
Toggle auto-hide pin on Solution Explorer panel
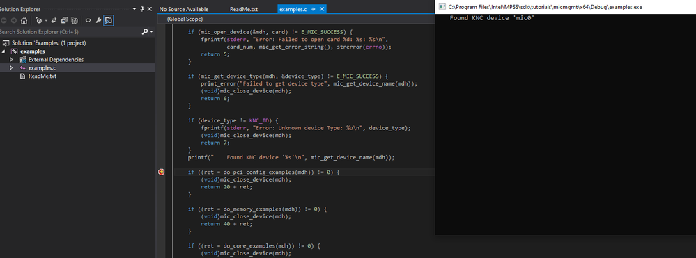pyautogui.click(x=142, y=9)
